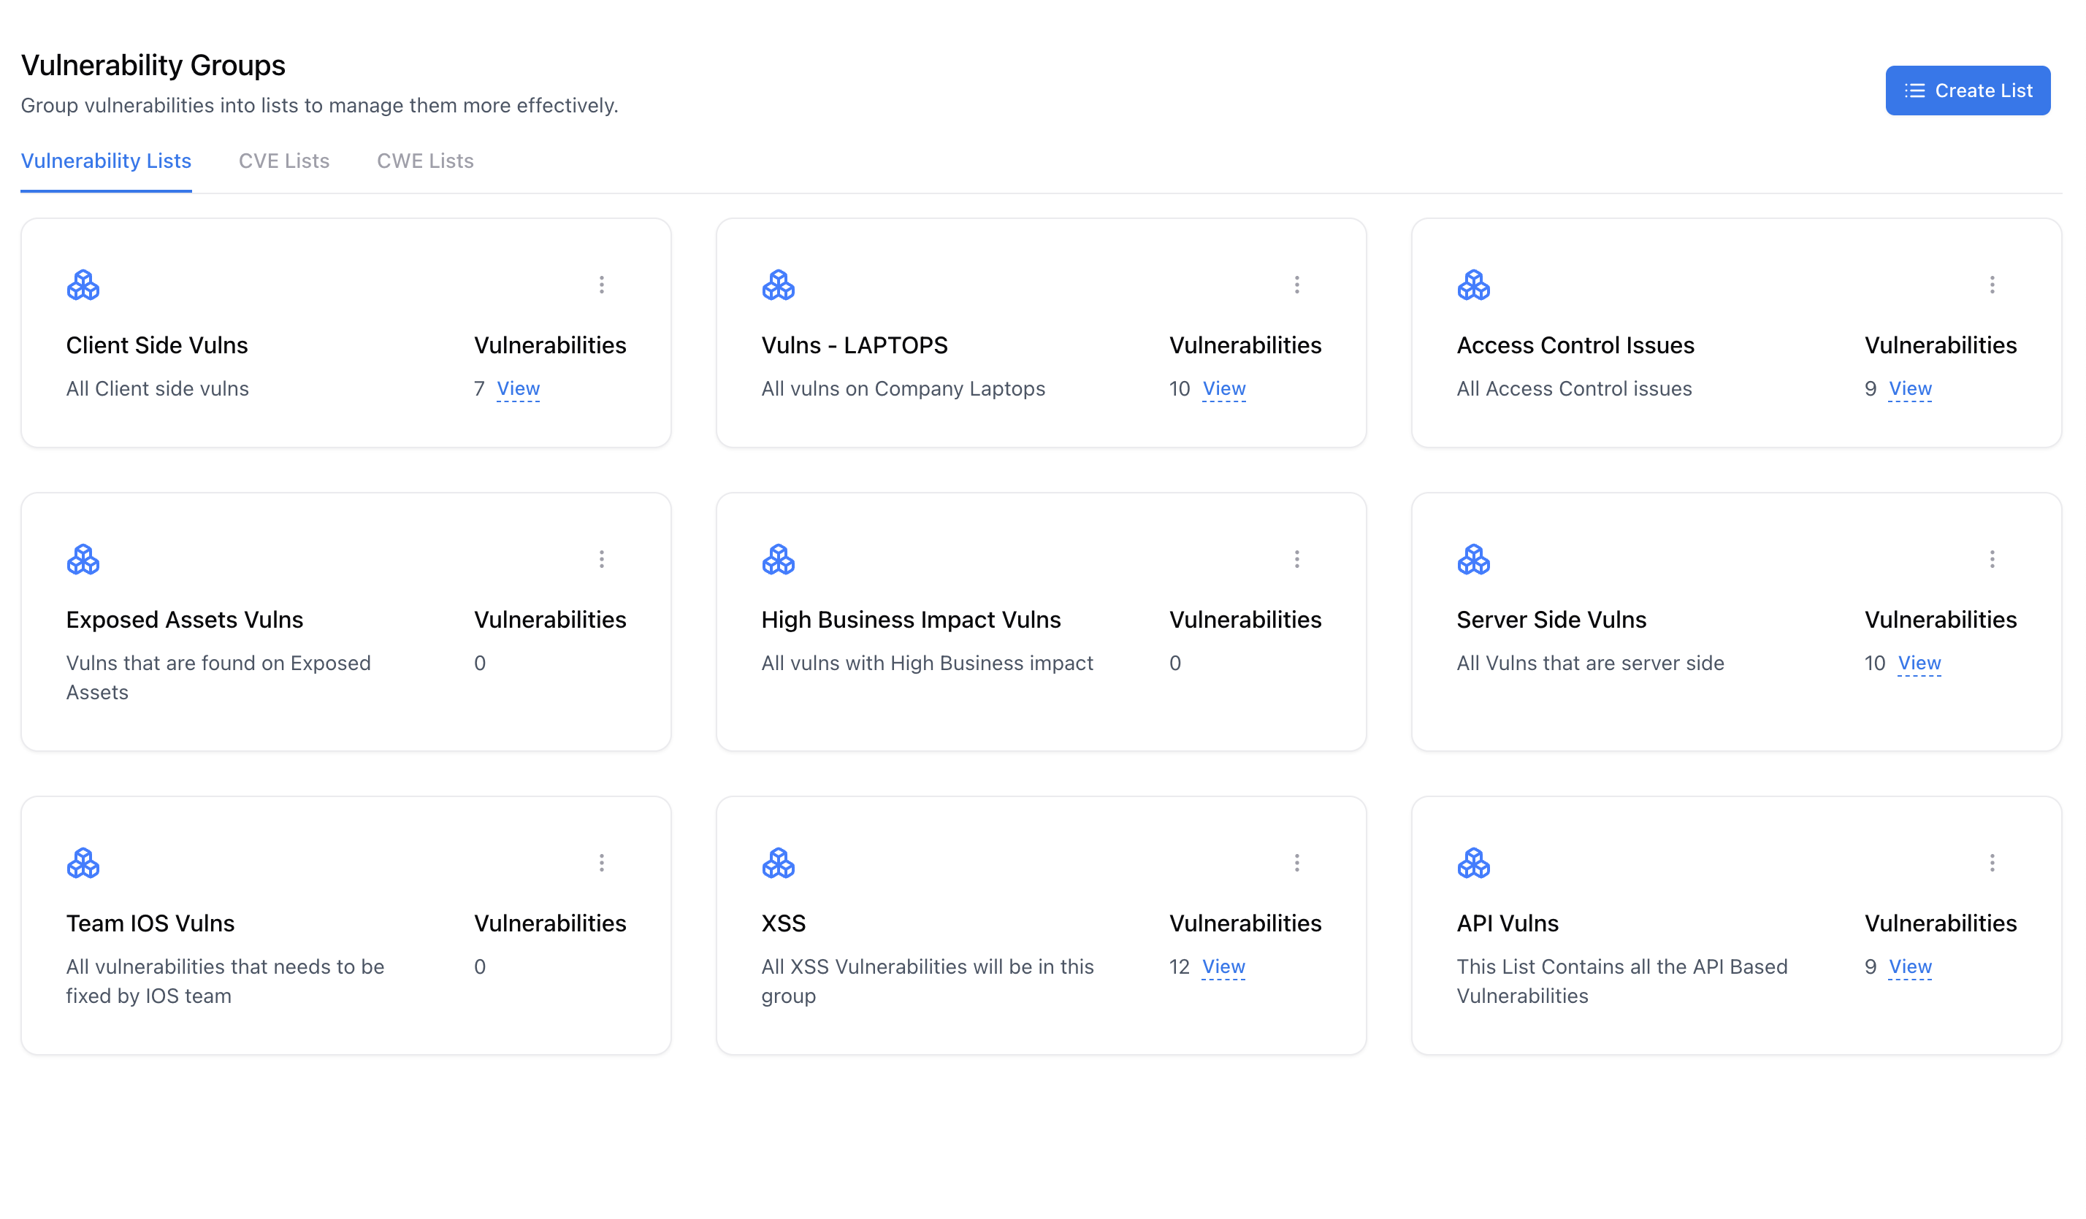Image resolution: width=2086 pixels, height=1219 pixels.
Task: Select the High Business Impact Vulns group icon
Action: (778, 559)
